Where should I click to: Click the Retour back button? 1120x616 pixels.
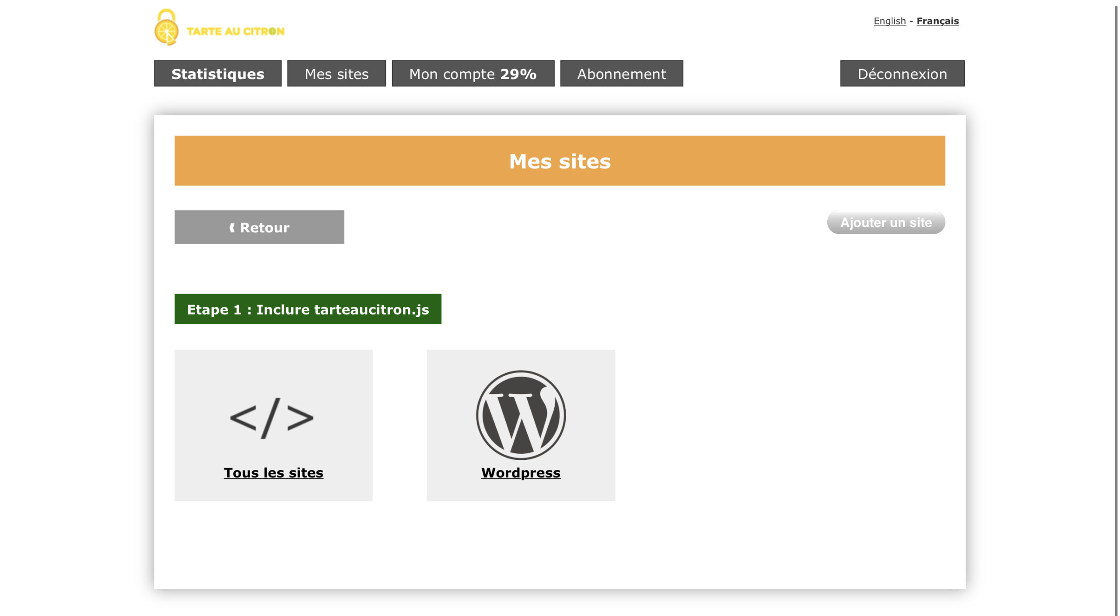pyautogui.click(x=259, y=227)
